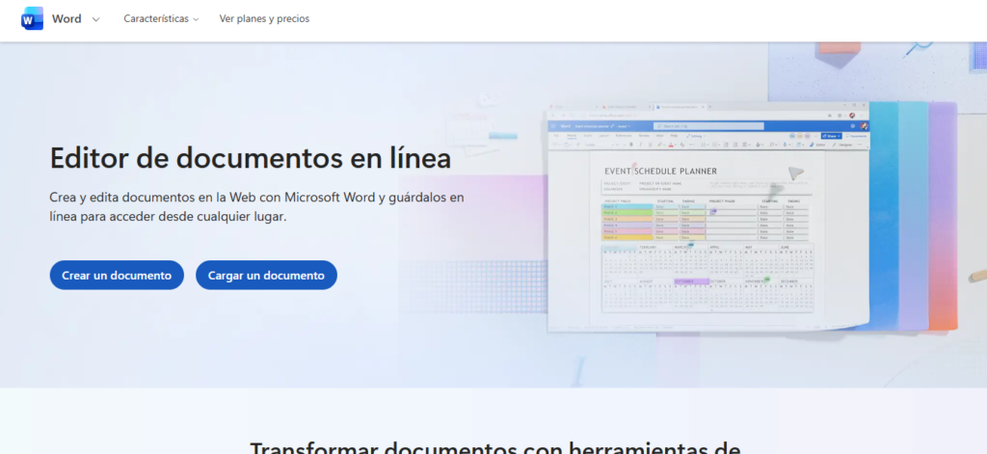This screenshot has width=987, height=454.
Task: Click the Word brand name text
Action: tap(67, 19)
